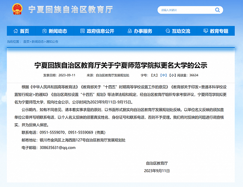243x187 pixels.
Task: Click the magnifier search icon
Action: click(x=217, y=10)
